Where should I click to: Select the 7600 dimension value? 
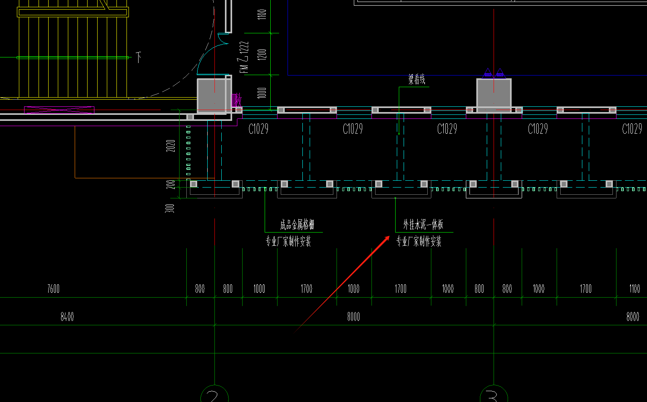point(53,289)
